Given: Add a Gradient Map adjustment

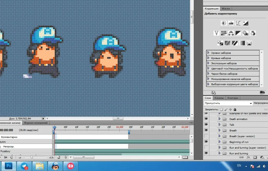Looking at the screenshot, I should point(242,43).
